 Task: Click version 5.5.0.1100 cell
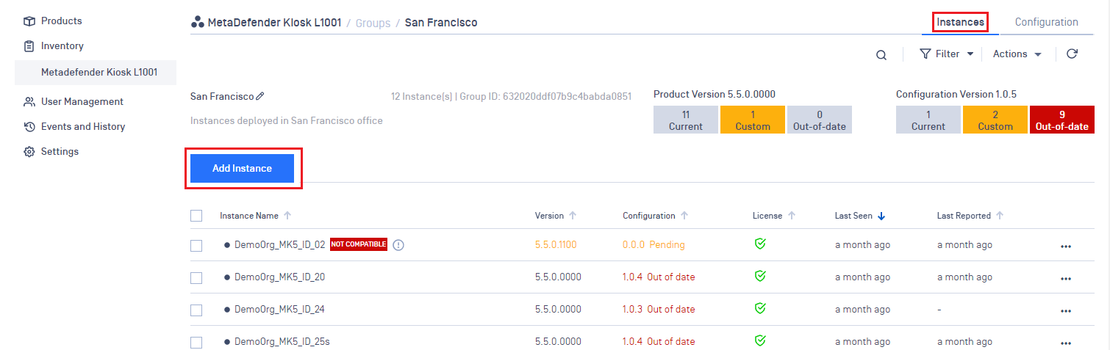(556, 245)
